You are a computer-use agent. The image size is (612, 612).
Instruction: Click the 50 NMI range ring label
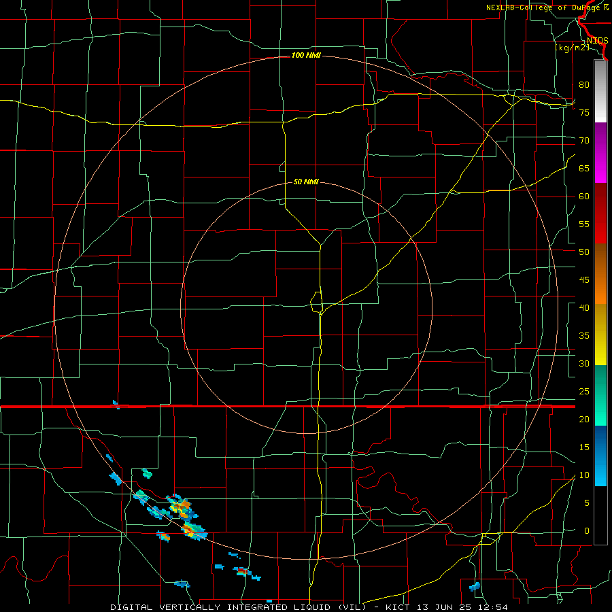(x=306, y=182)
